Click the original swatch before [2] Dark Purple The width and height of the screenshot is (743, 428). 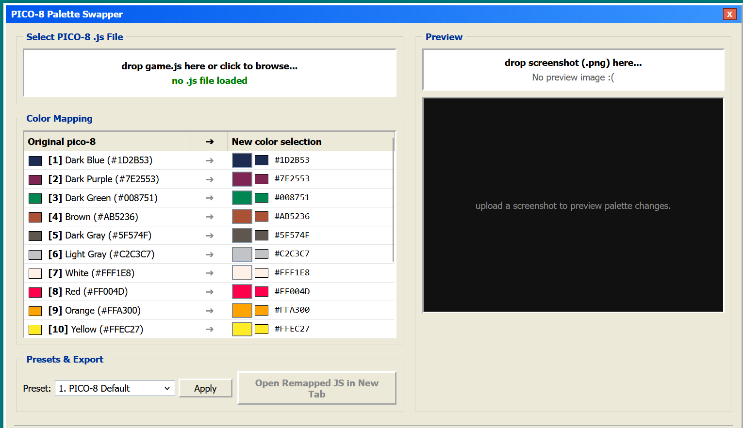coord(35,180)
